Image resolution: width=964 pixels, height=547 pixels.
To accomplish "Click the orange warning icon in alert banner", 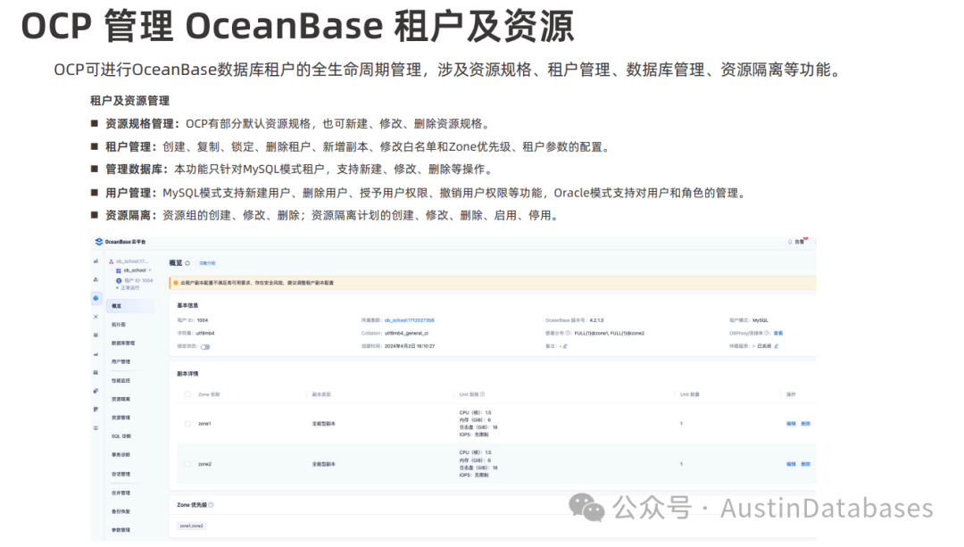I will [176, 284].
